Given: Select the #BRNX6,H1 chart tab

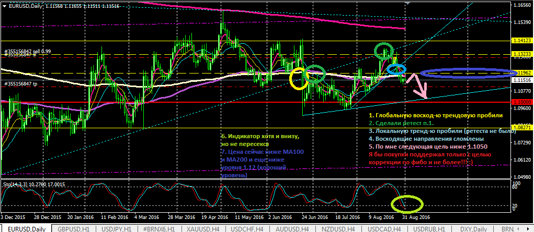Looking at the screenshot, I should point(158,228).
